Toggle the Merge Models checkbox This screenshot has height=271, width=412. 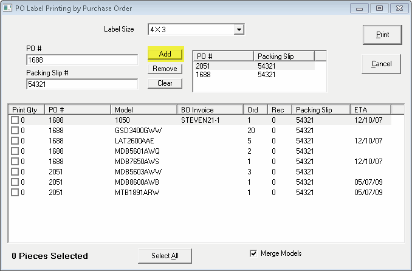(x=253, y=253)
